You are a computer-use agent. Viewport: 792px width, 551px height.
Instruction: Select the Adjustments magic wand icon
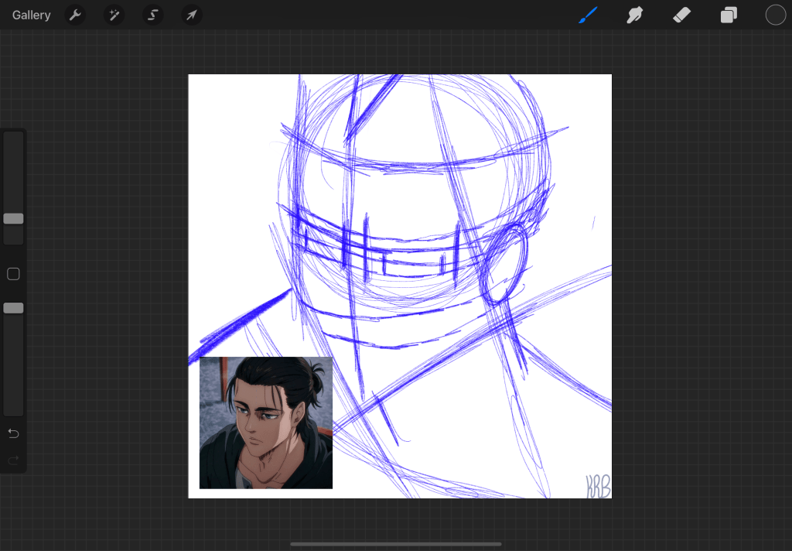point(114,15)
